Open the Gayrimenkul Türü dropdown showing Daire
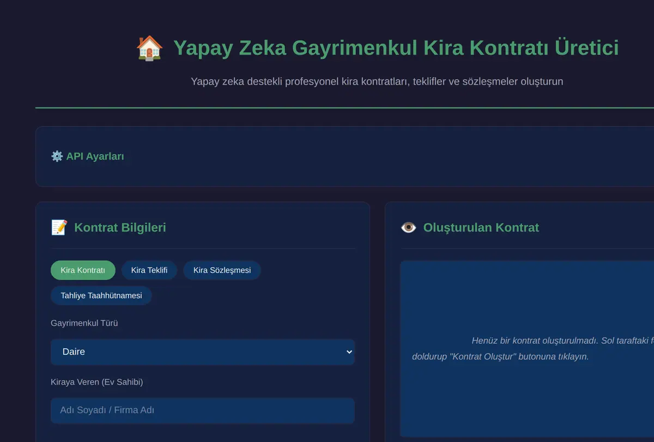 pos(203,352)
